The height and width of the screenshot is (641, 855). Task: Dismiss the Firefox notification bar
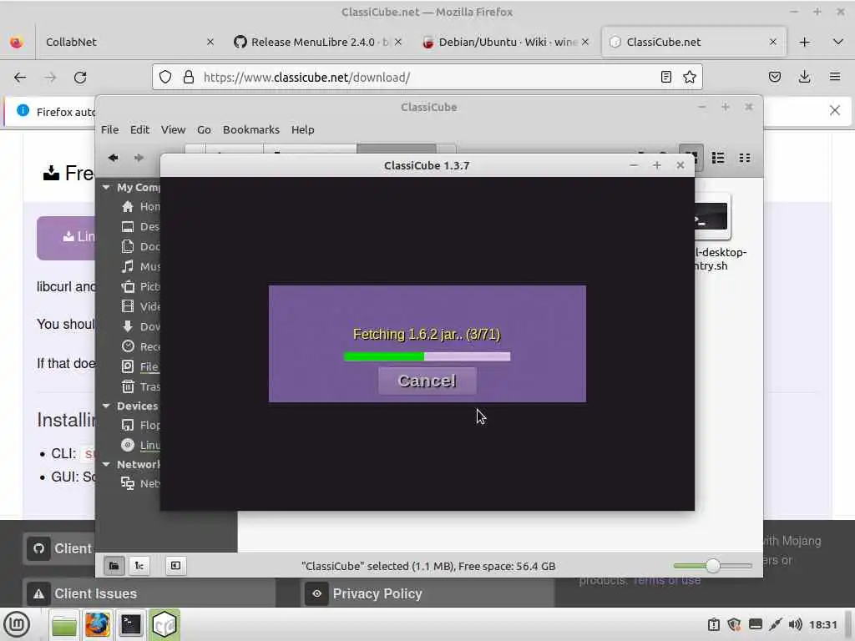pos(834,111)
